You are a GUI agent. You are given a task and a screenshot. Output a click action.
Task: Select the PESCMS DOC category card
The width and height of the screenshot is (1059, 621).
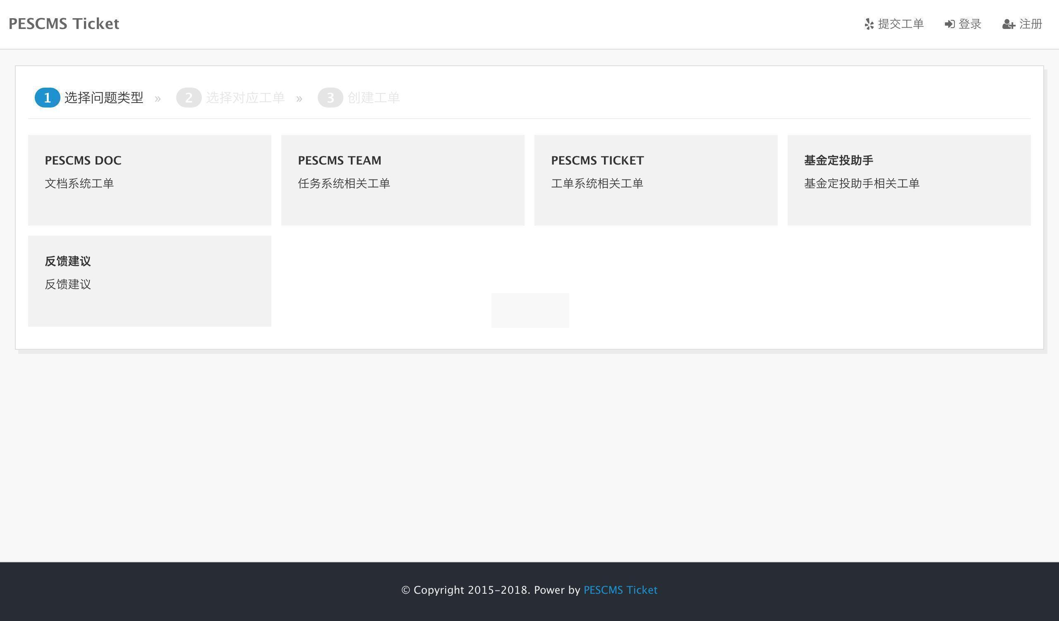pos(150,180)
